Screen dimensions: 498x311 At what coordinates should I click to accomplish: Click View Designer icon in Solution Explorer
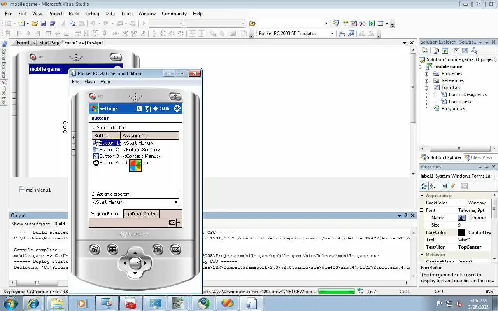tap(465, 51)
